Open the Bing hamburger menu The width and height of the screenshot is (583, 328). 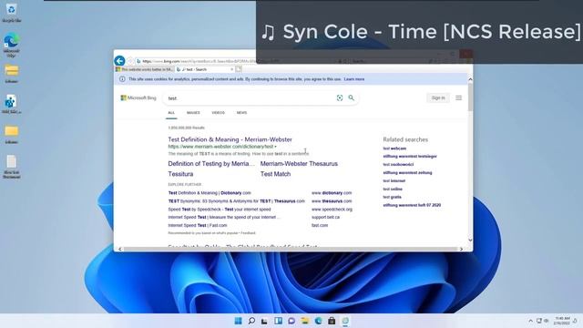pyautogui.click(x=458, y=97)
